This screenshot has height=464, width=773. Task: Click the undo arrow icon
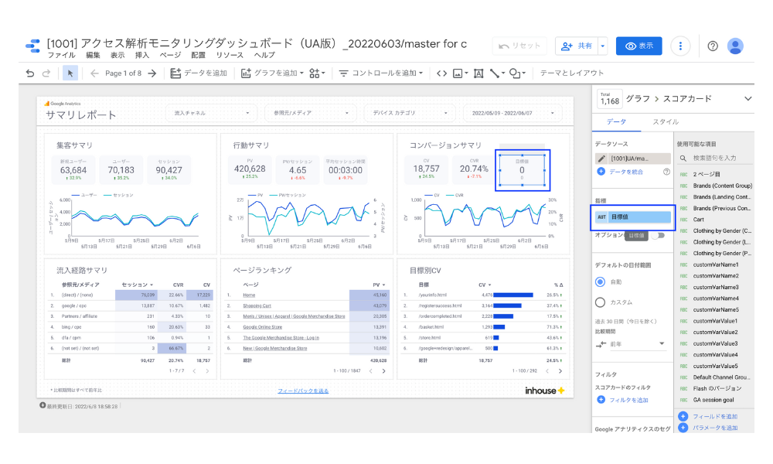30,73
